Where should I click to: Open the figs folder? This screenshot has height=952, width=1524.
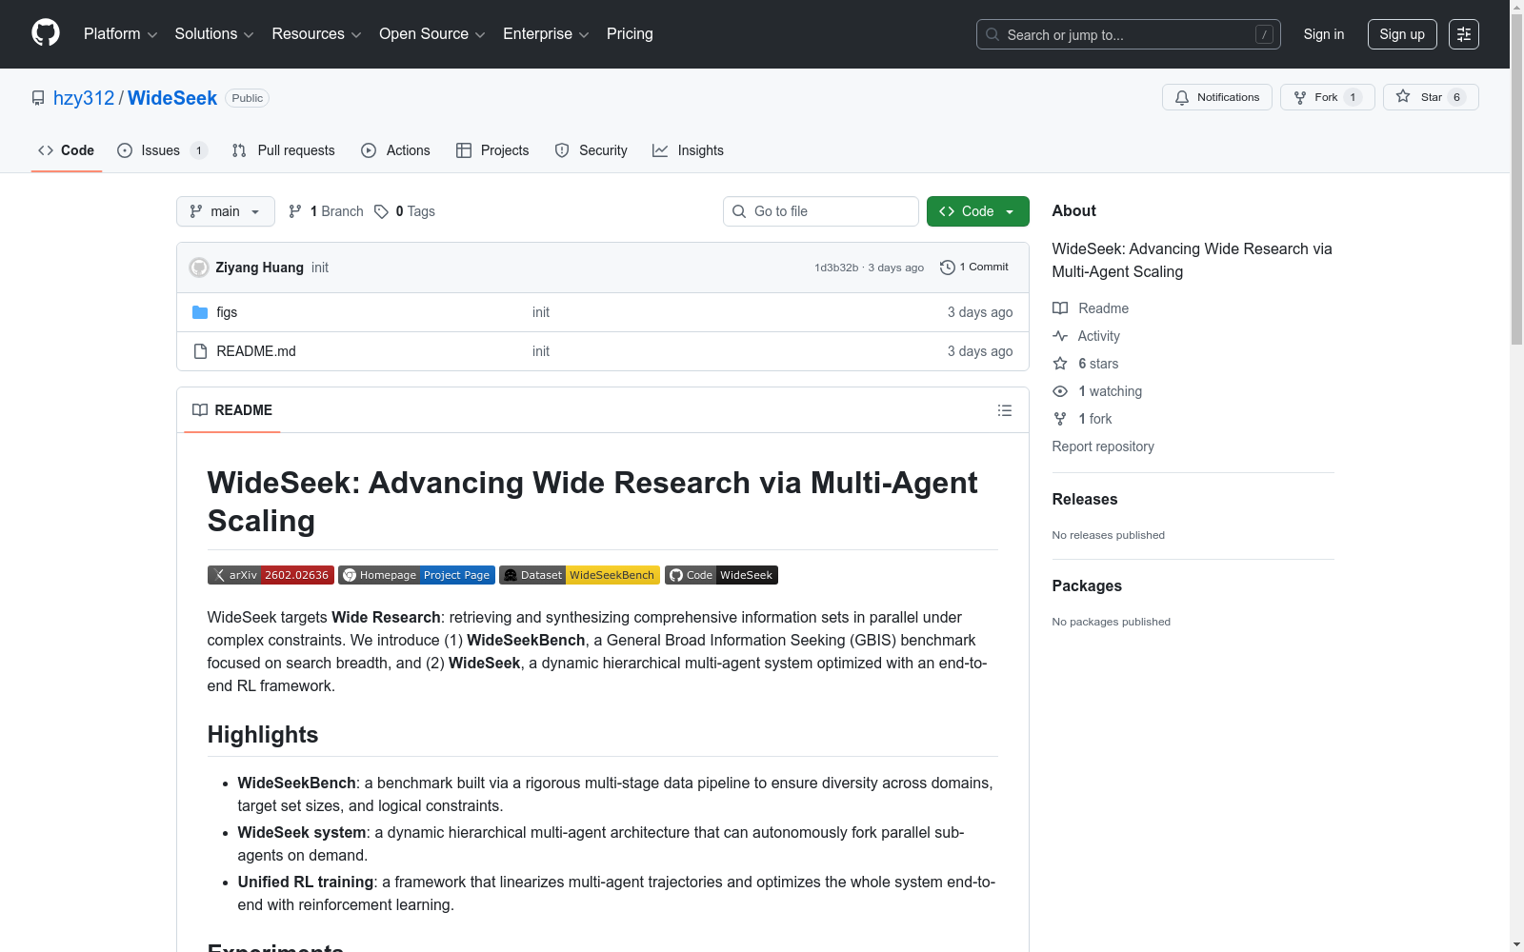coord(227,312)
